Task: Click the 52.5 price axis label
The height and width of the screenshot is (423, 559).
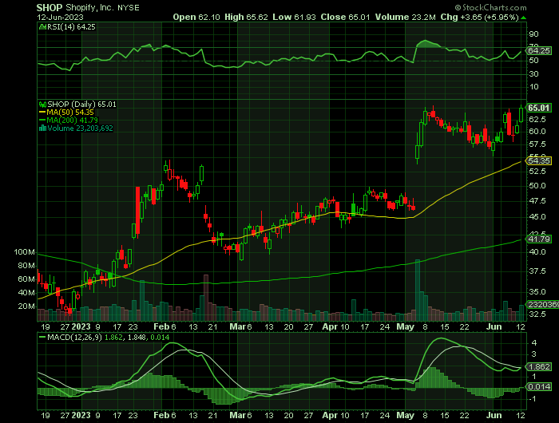Action: coord(537,172)
